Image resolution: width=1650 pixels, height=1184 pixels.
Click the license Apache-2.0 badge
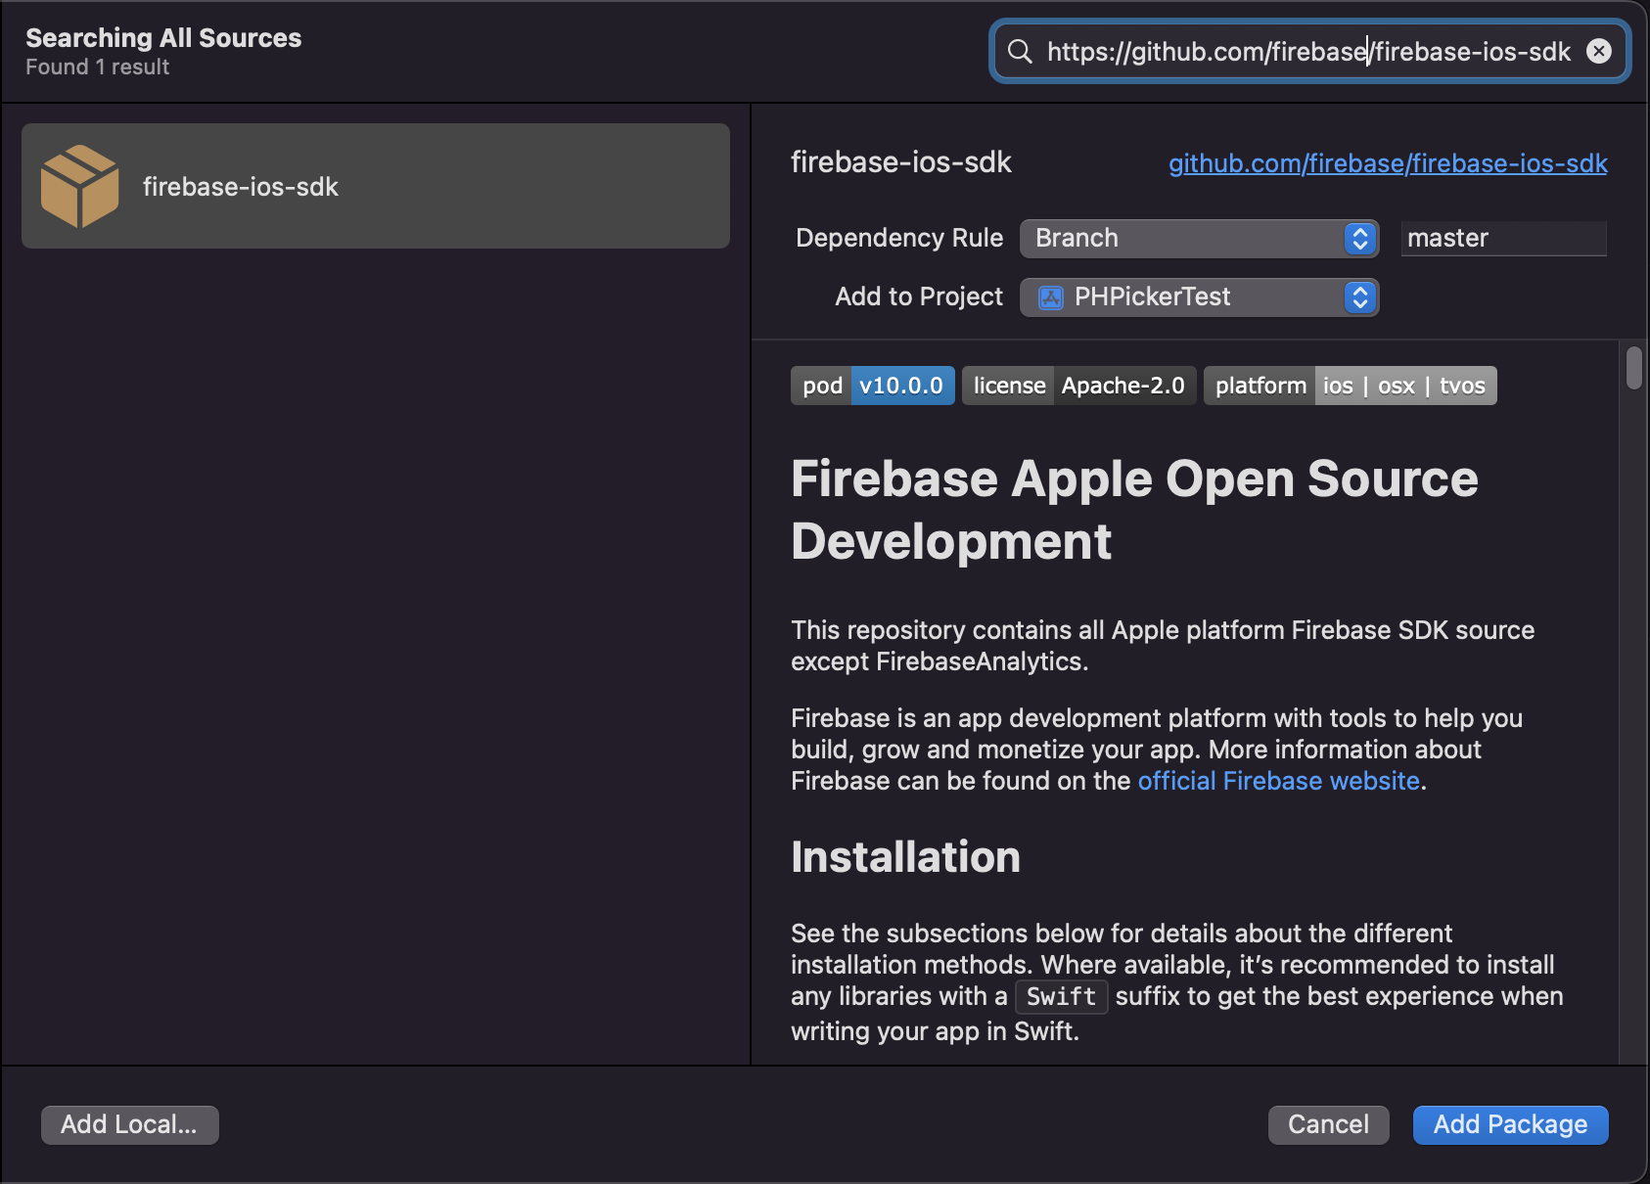1078,386
